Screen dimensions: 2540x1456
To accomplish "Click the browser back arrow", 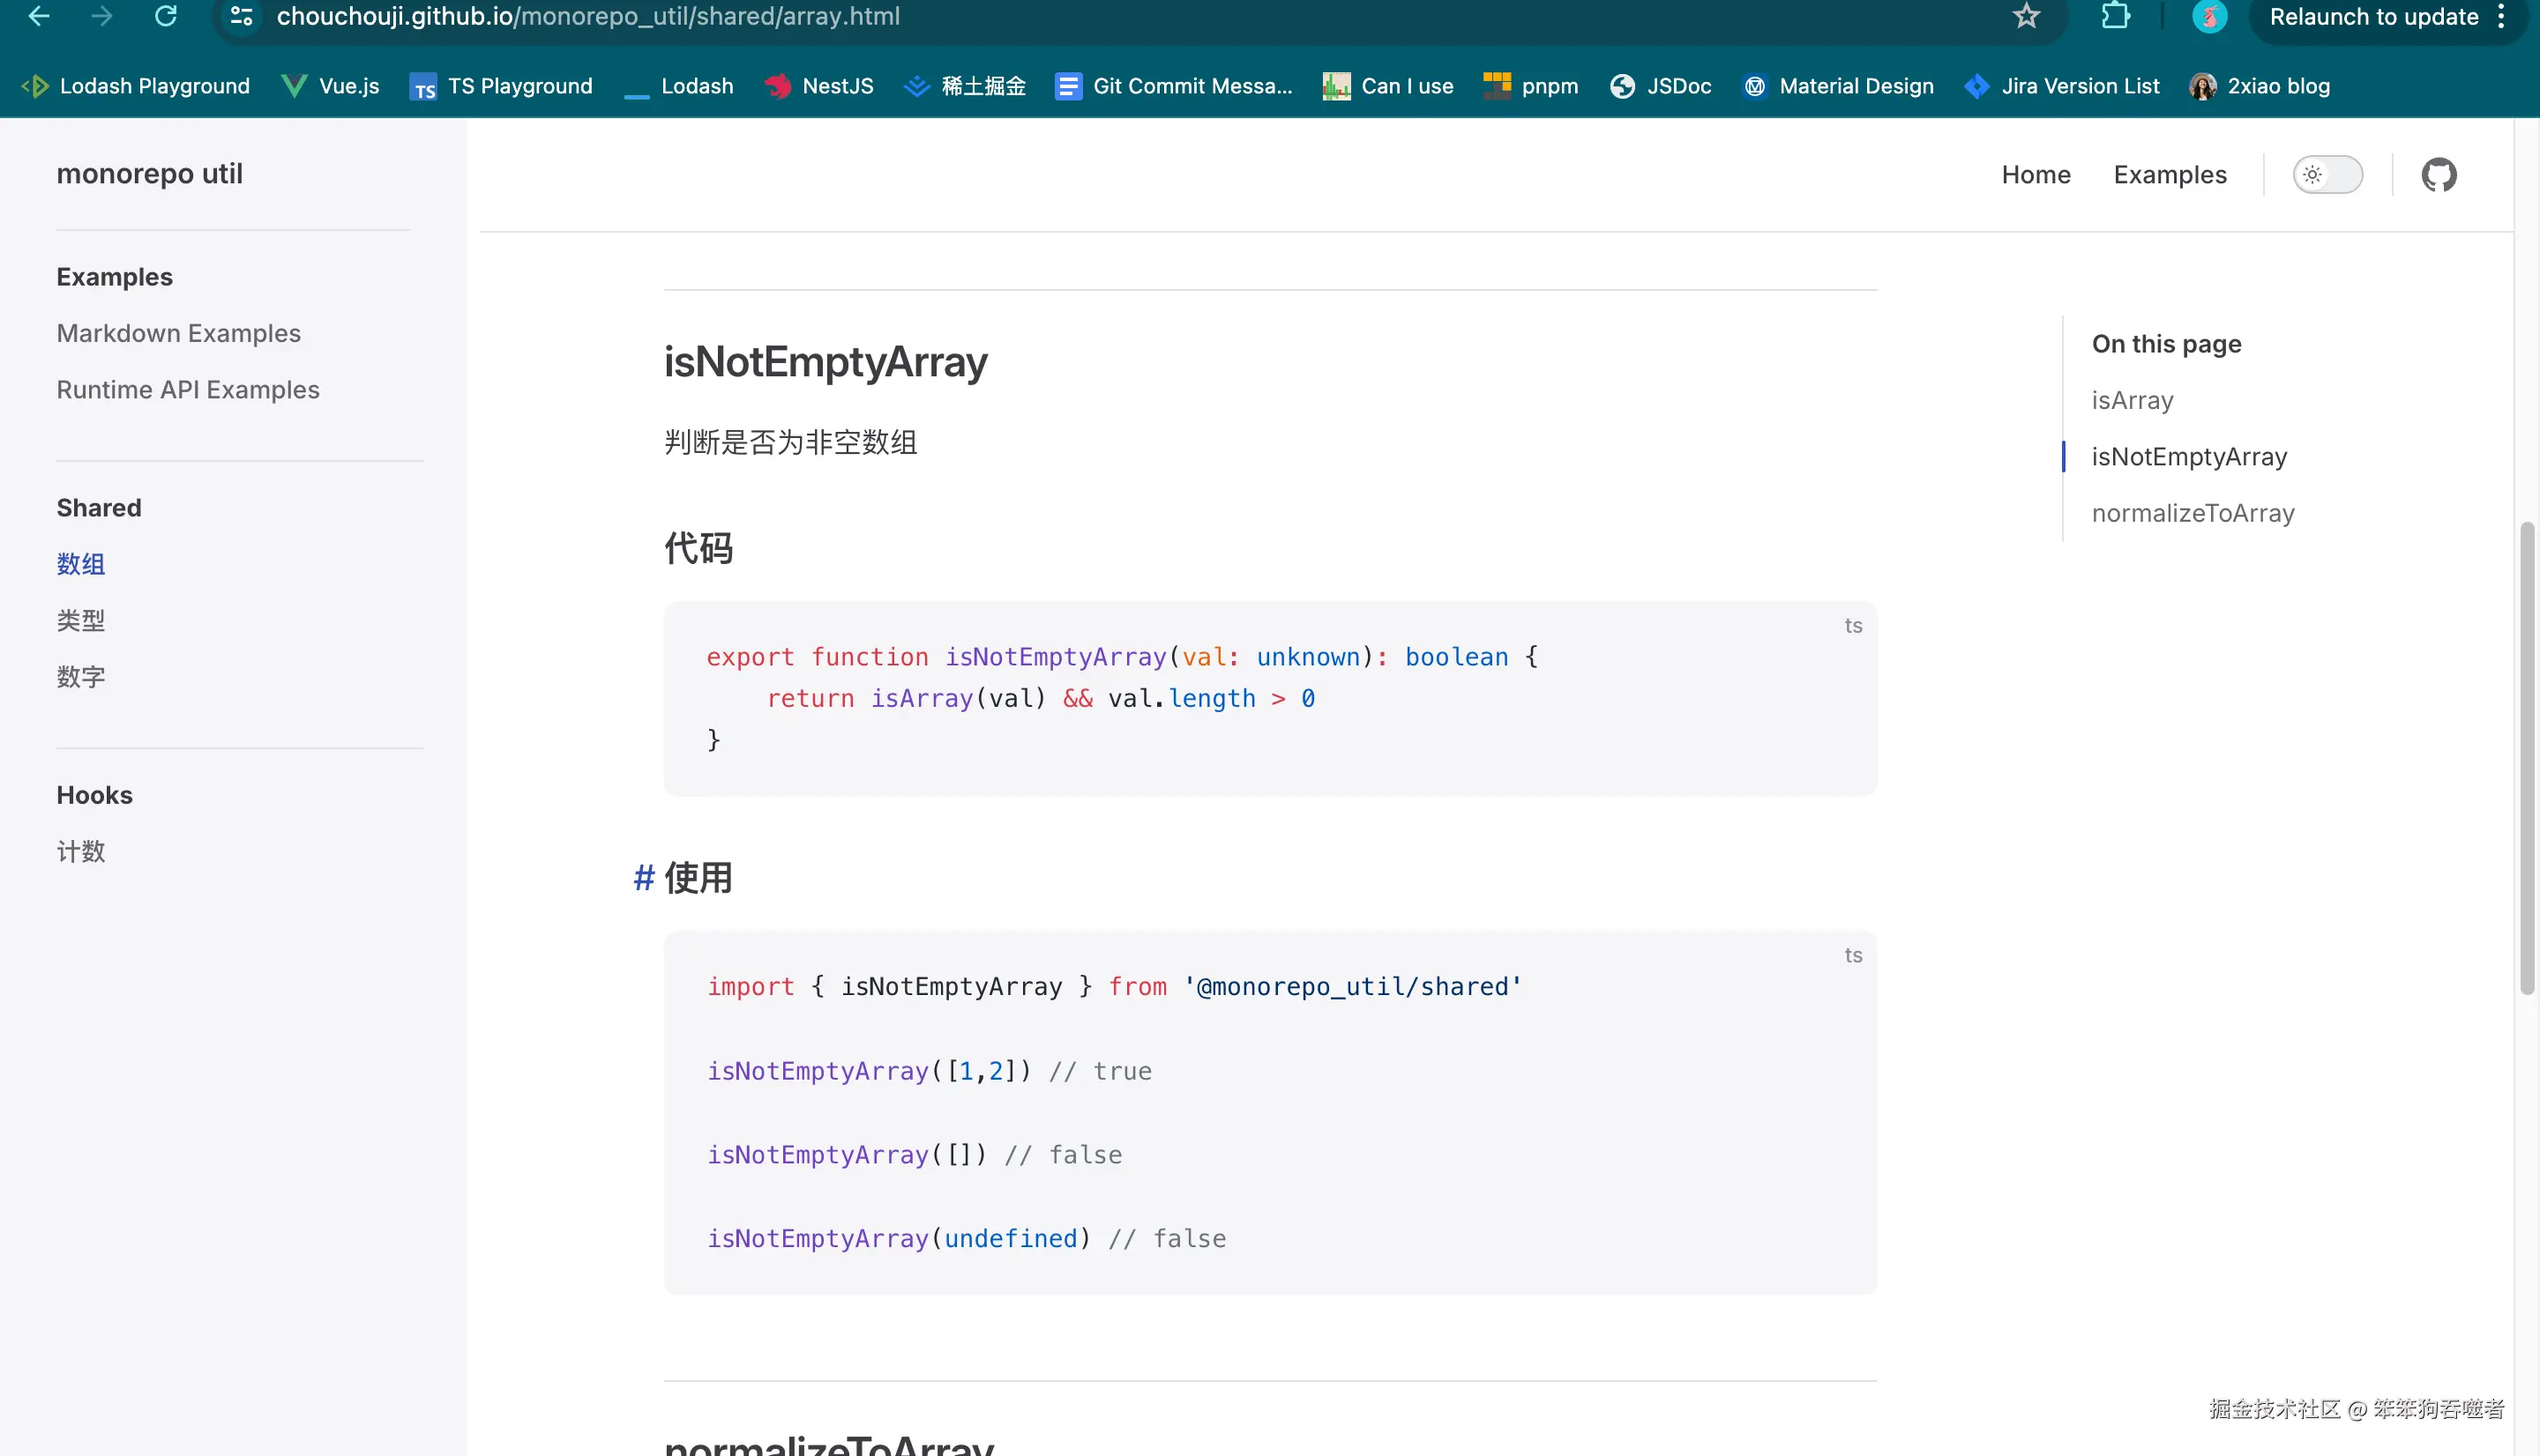I will click(38, 16).
